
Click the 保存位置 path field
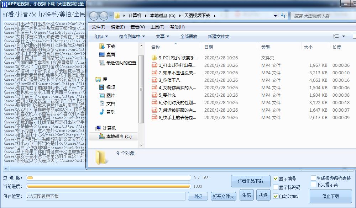(x=105, y=196)
